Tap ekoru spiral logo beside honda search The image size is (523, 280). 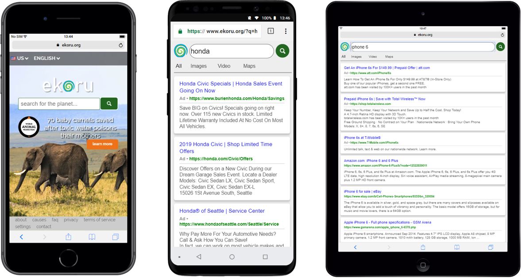(181, 51)
